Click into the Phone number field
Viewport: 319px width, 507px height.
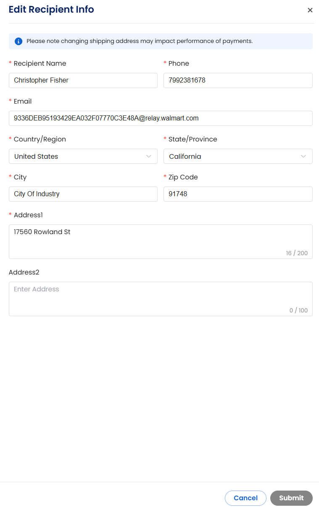(238, 80)
